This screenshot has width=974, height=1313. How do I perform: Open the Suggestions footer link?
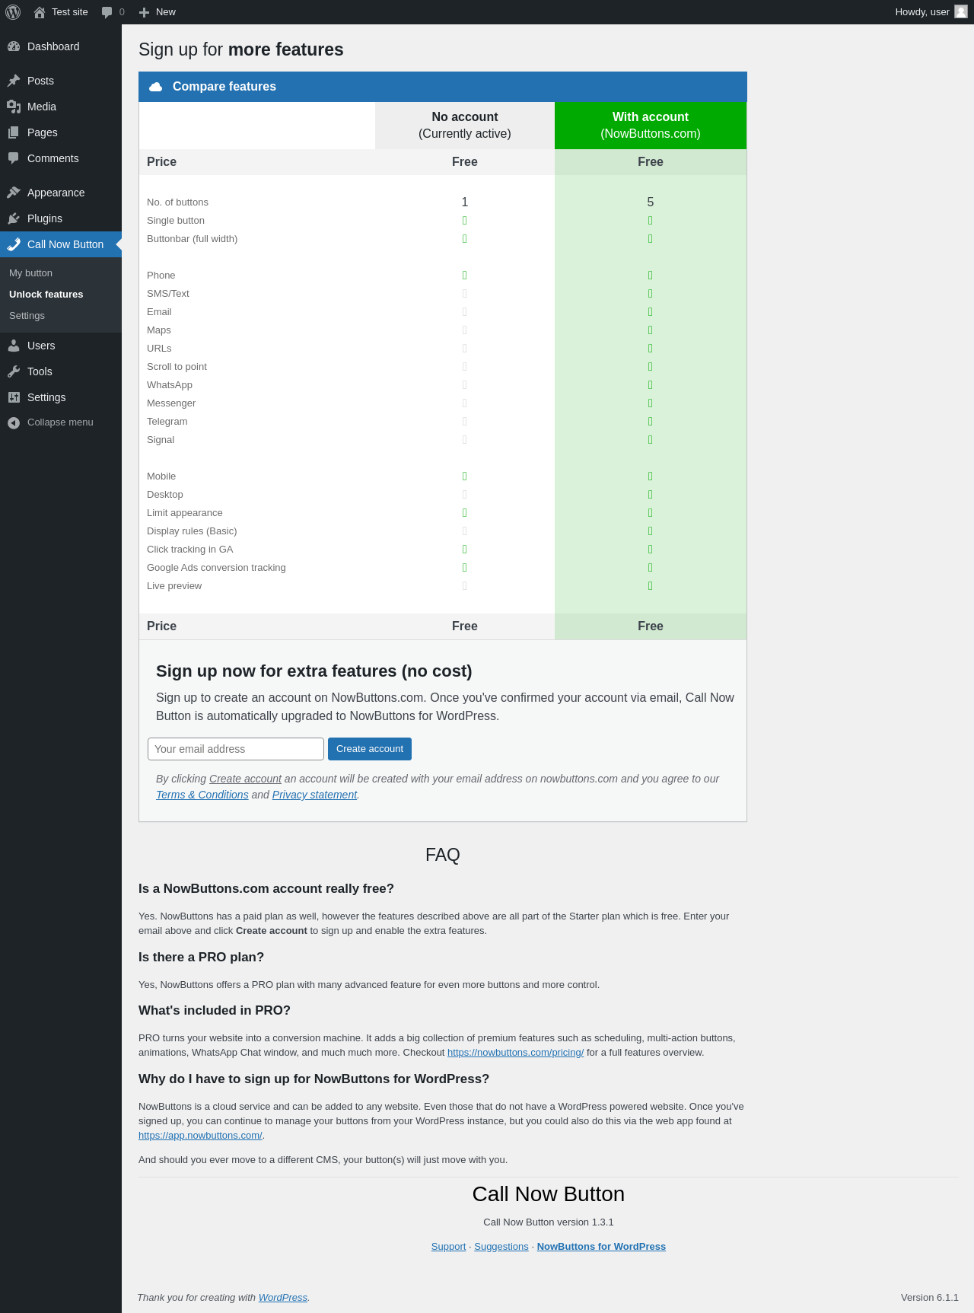coord(501,1247)
